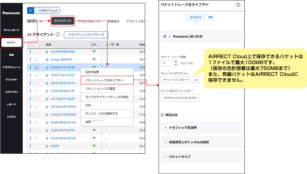Screen dimensions: 307x174
Task: Switch to the 無線通信 tab
Action: (114, 21)
